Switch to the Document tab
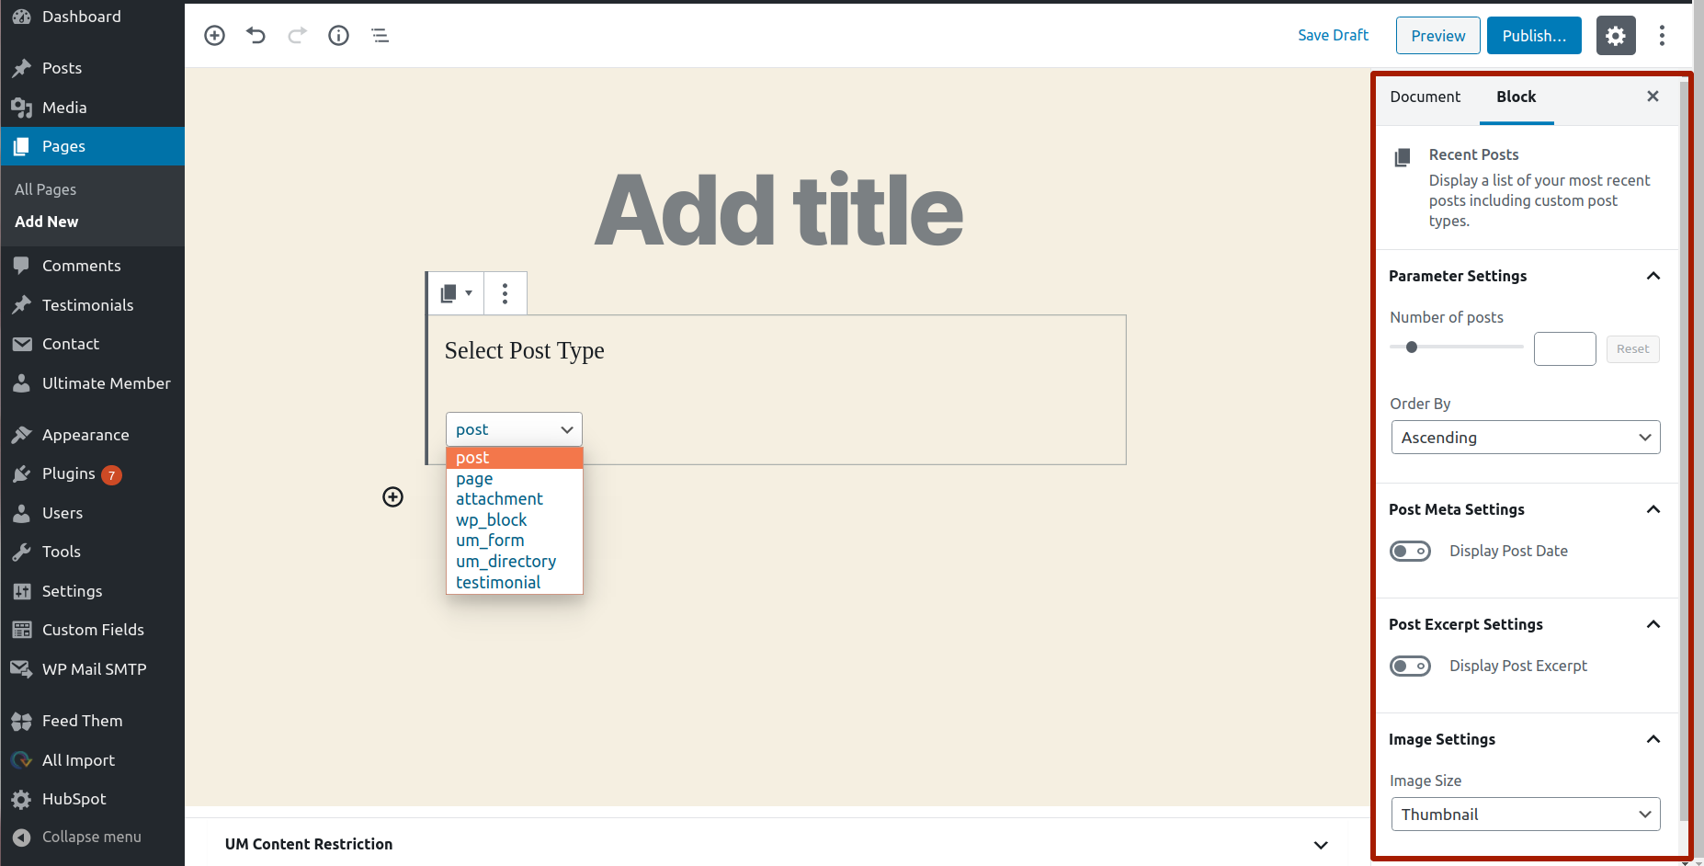The height and width of the screenshot is (866, 1704). (x=1425, y=97)
